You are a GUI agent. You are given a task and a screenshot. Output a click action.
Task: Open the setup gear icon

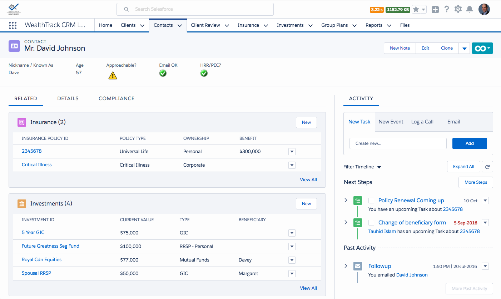[458, 9]
